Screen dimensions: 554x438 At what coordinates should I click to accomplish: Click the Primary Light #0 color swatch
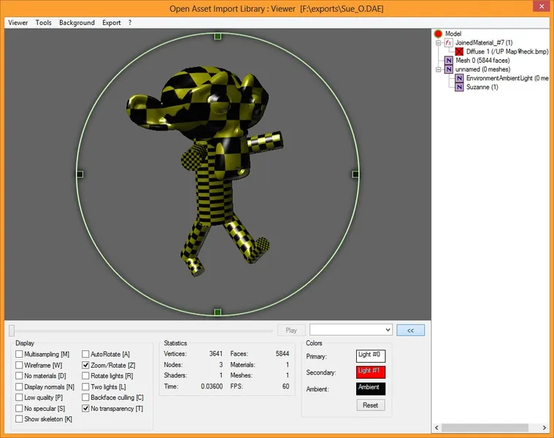(x=371, y=356)
